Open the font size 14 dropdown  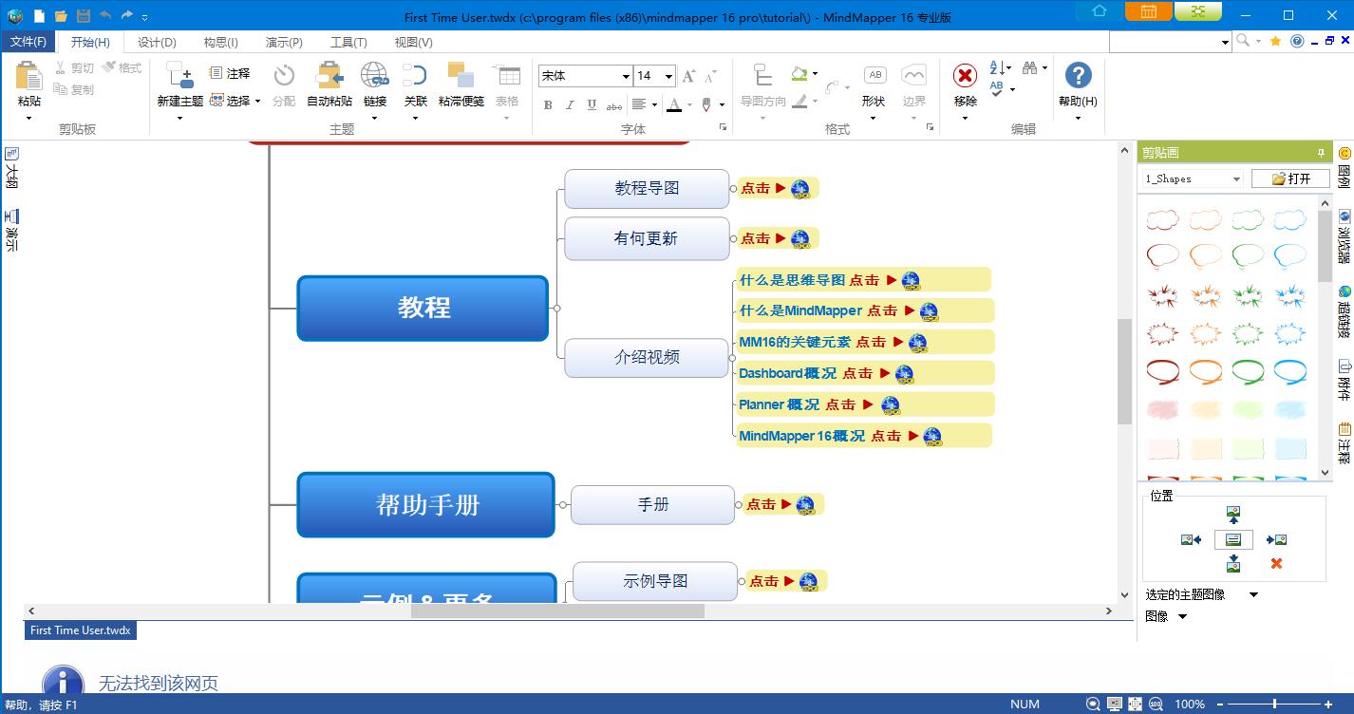668,76
